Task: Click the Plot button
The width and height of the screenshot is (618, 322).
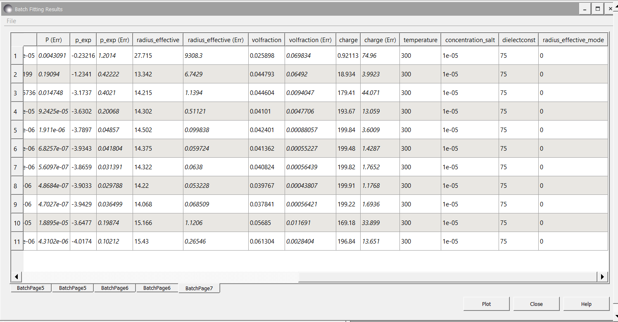Action: 486,303
